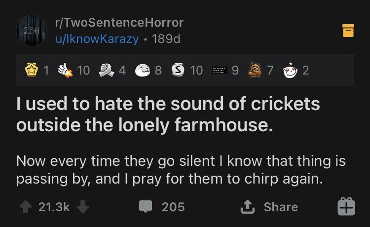
Task: Open the 205 comments
Action: [163, 207]
